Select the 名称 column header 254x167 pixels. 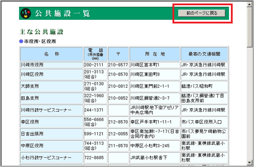(x=51, y=54)
